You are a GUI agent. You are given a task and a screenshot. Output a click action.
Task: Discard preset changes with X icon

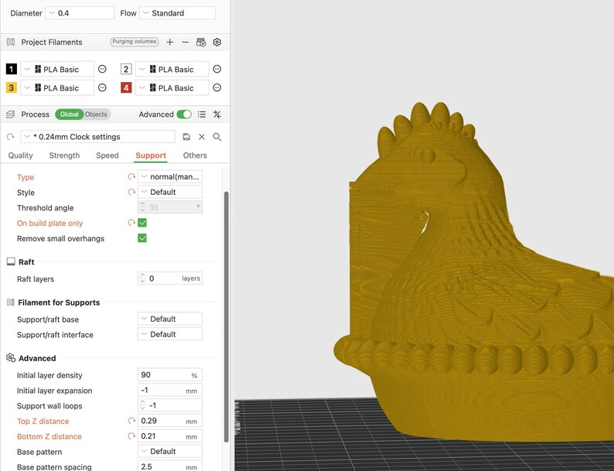tap(202, 137)
